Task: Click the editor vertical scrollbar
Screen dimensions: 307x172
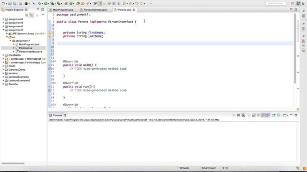Action: pos(295,49)
